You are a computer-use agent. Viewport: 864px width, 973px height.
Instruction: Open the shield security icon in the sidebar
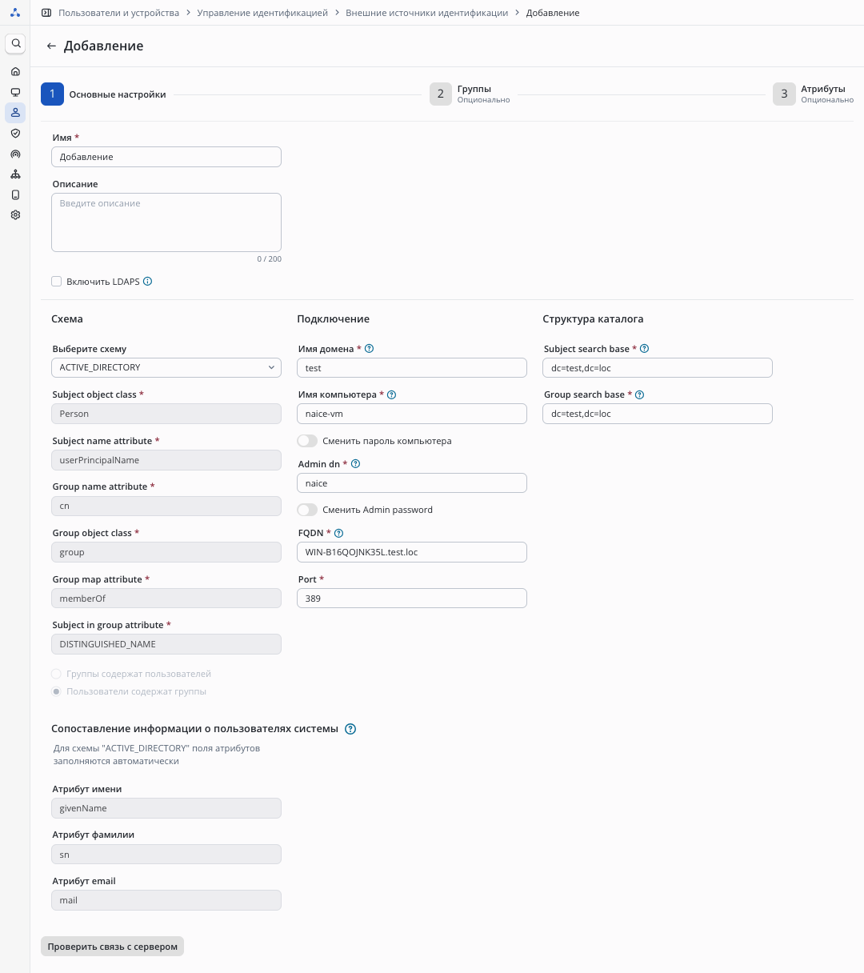pyautogui.click(x=15, y=134)
